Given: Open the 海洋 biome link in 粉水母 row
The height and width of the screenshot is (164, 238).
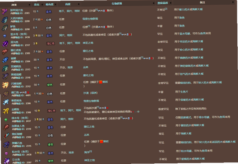Looking at the screenshot, I should [x=87, y=152].
